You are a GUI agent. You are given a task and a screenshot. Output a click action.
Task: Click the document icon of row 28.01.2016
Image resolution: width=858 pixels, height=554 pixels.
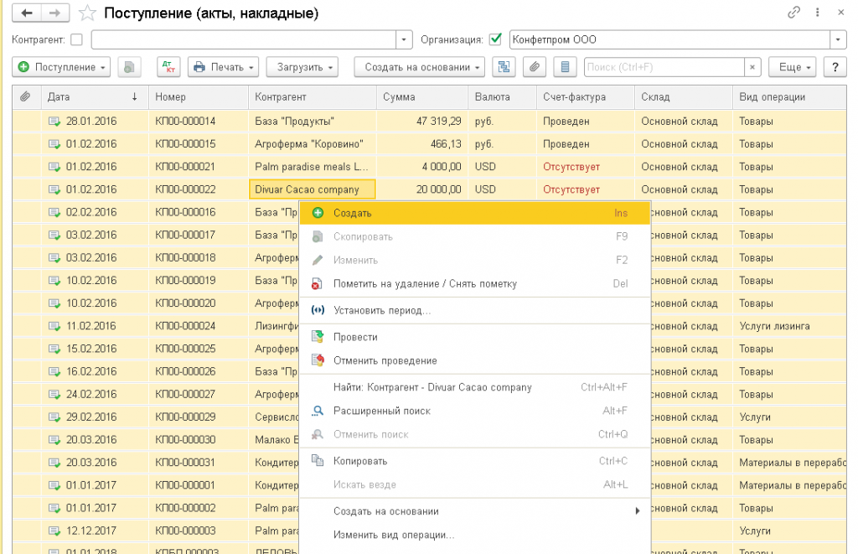[x=54, y=121]
